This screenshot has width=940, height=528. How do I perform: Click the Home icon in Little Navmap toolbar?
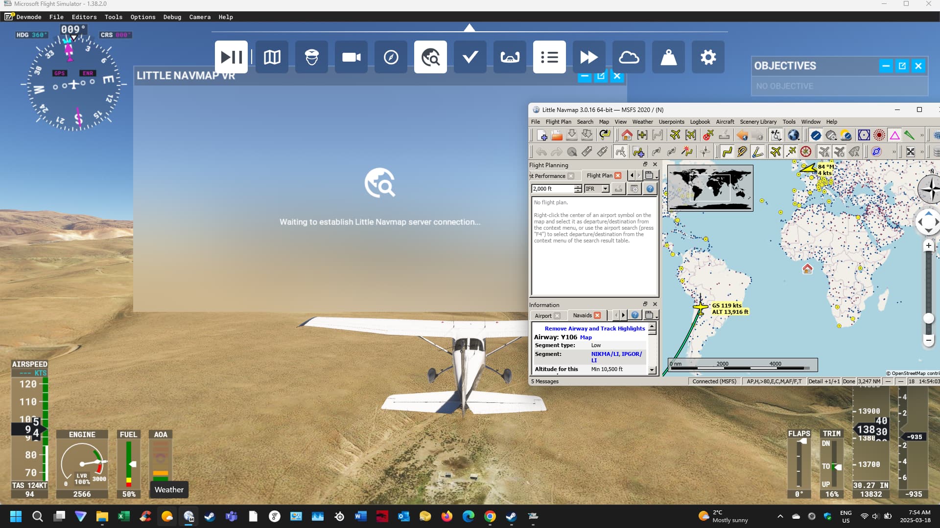pyautogui.click(x=626, y=135)
